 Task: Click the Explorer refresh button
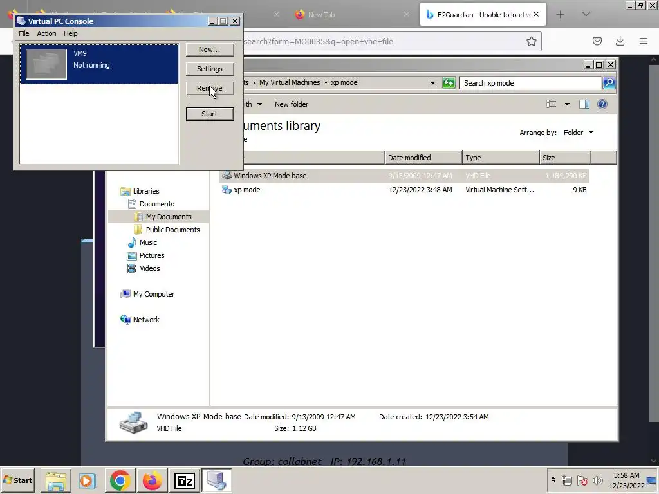tap(449, 83)
